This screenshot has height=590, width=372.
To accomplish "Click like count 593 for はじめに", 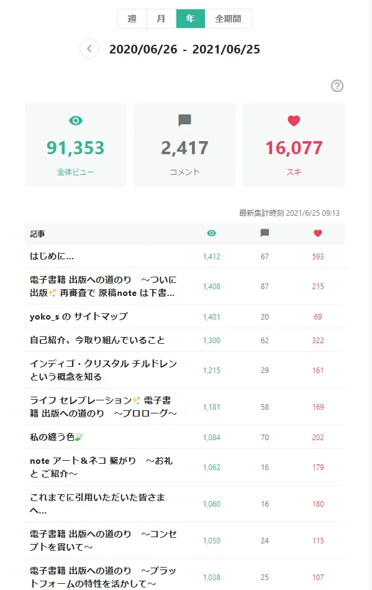I will 318,257.
